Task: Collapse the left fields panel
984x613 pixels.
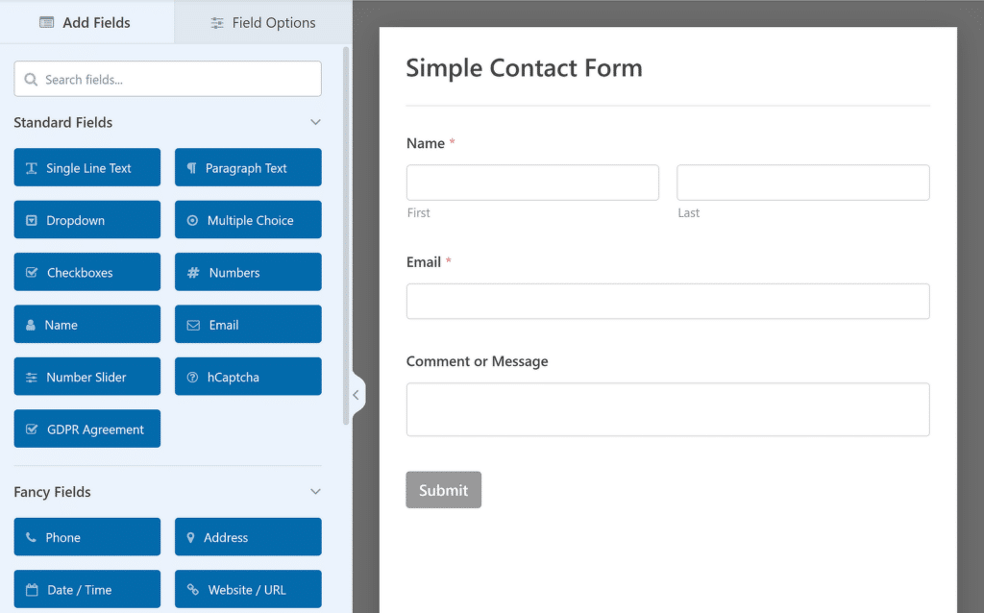Action: (x=357, y=394)
